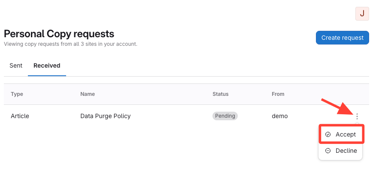Switch to the Sent tab

click(16, 65)
